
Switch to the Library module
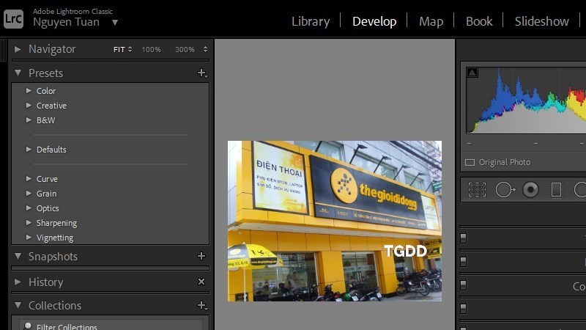tap(311, 21)
